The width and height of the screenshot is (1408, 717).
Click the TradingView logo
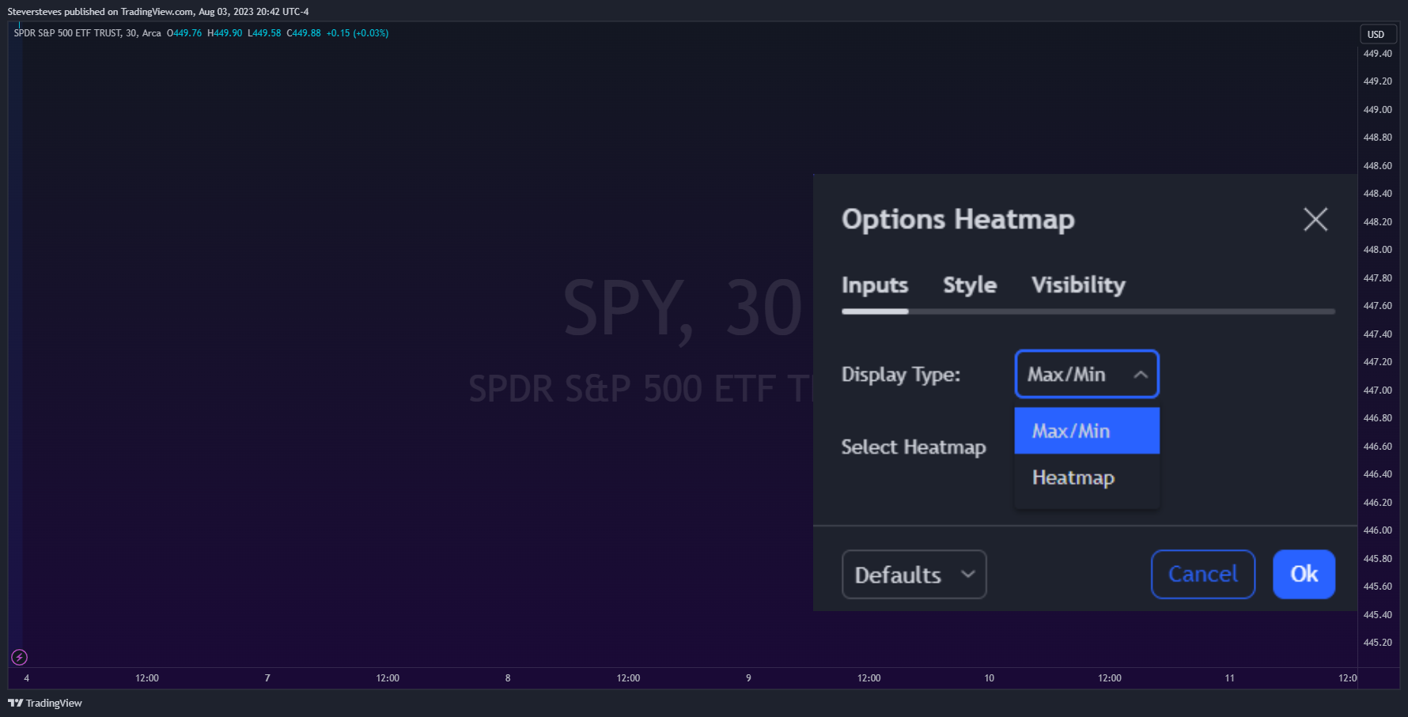[x=45, y=703]
